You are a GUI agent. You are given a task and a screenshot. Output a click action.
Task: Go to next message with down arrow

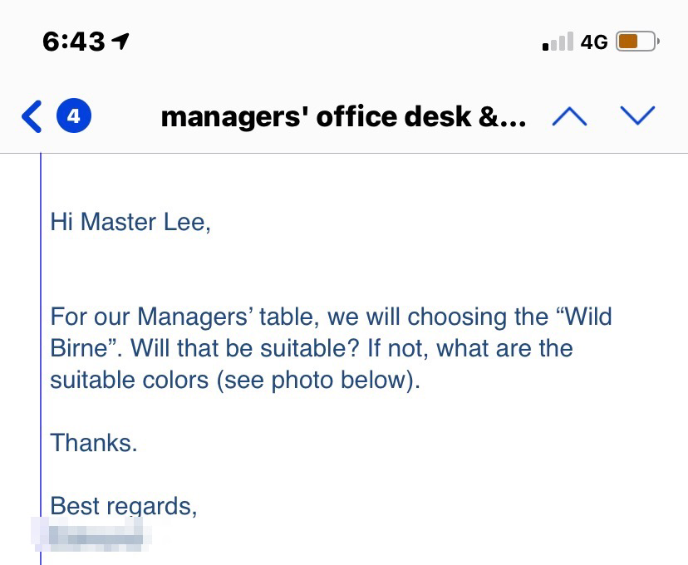[637, 116]
